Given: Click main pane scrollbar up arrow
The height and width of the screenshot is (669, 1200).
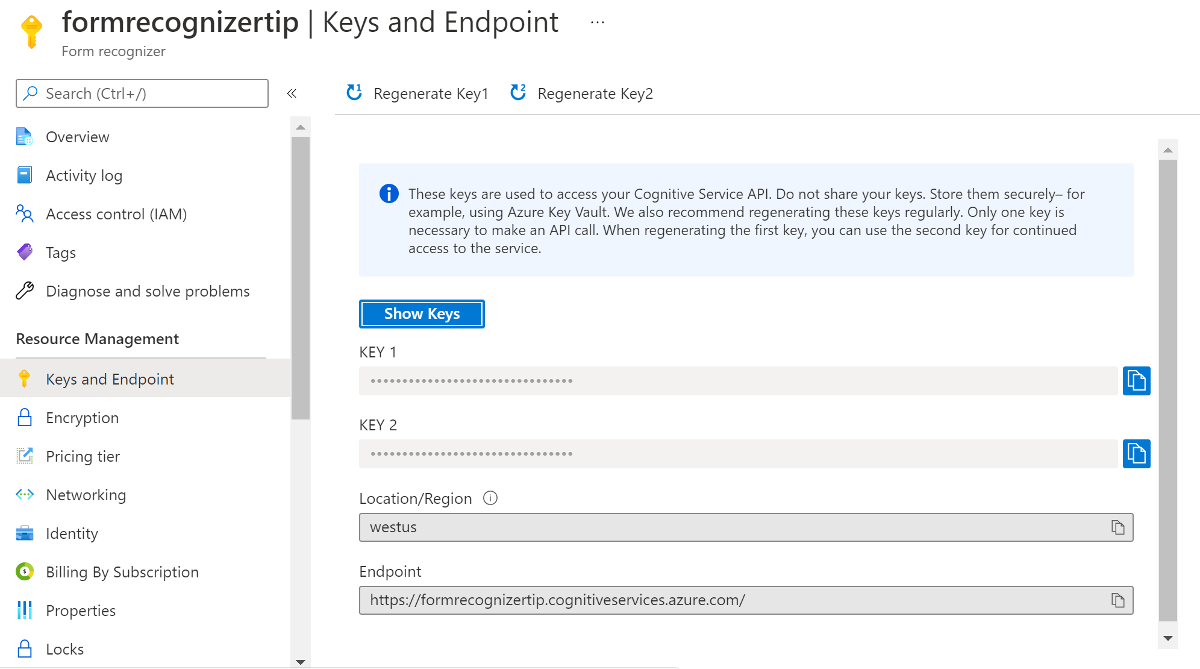Looking at the screenshot, I should (x=1168, y=150).
